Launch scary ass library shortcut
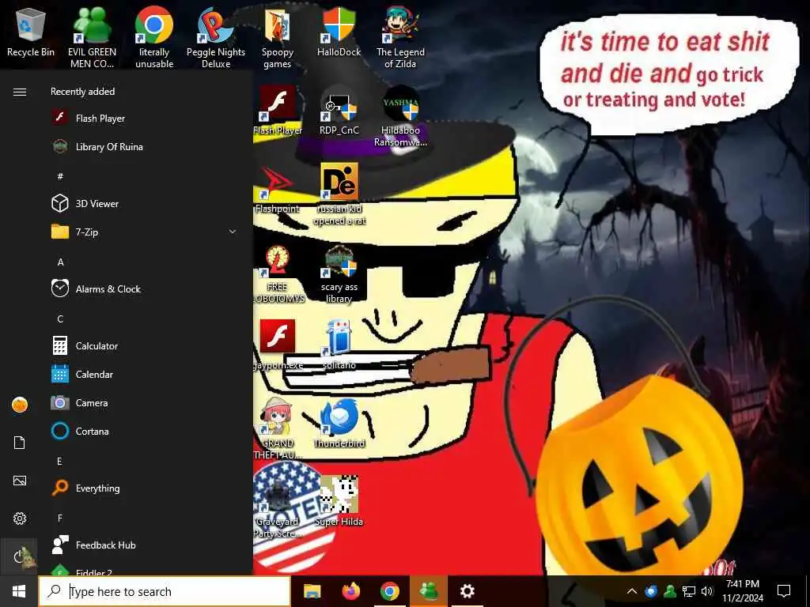The width and height of the screenshot is (810, 607). [x=339, y=273]
